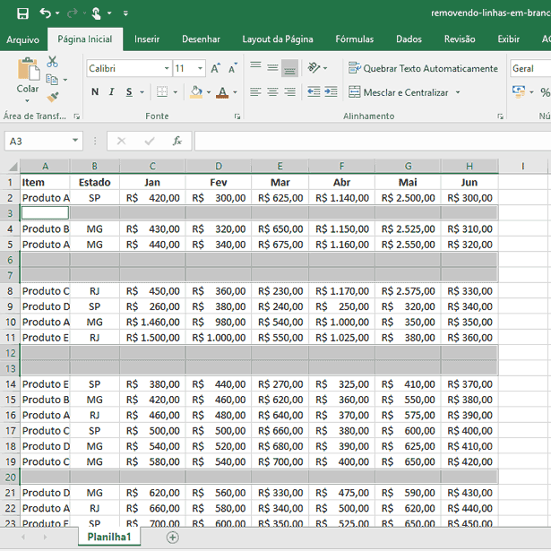
Task: Switch to the Dados tab
Action: (x=409, y=39)
